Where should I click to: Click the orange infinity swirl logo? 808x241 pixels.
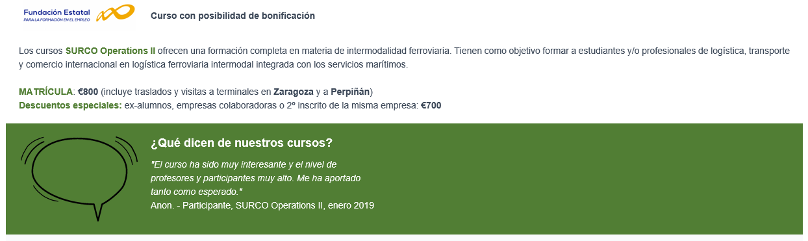coord(115,12)
